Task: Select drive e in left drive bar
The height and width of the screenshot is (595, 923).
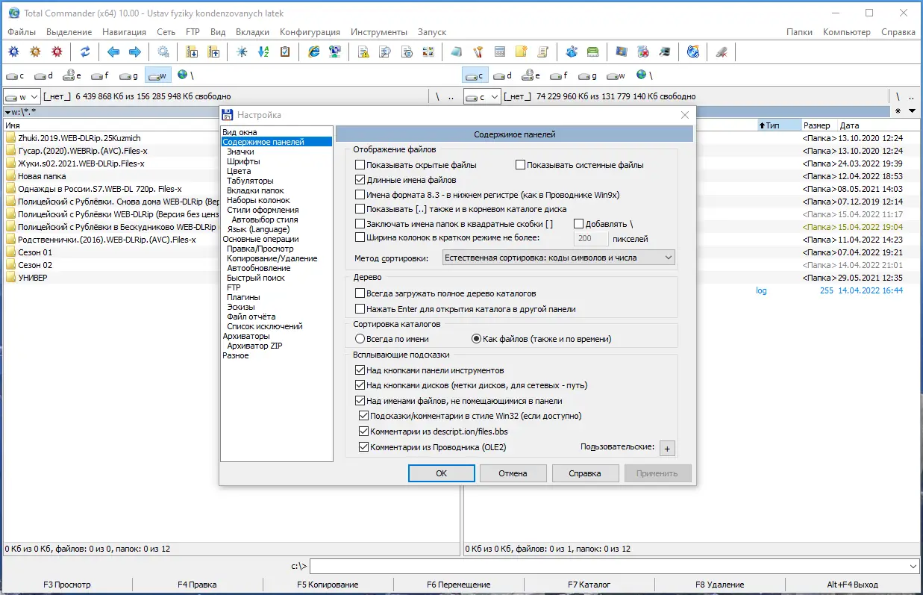Action: tap(72, 75)
